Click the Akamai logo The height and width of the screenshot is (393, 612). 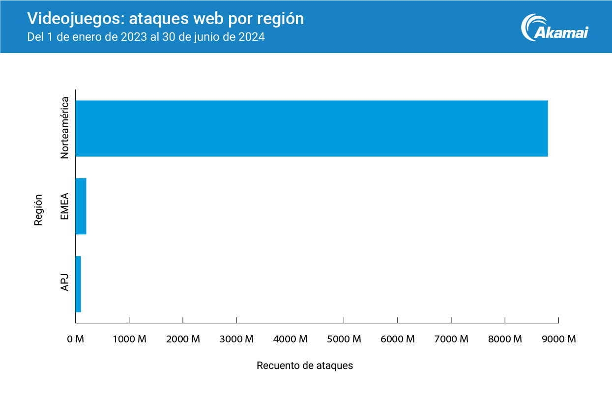pos(554,28)
